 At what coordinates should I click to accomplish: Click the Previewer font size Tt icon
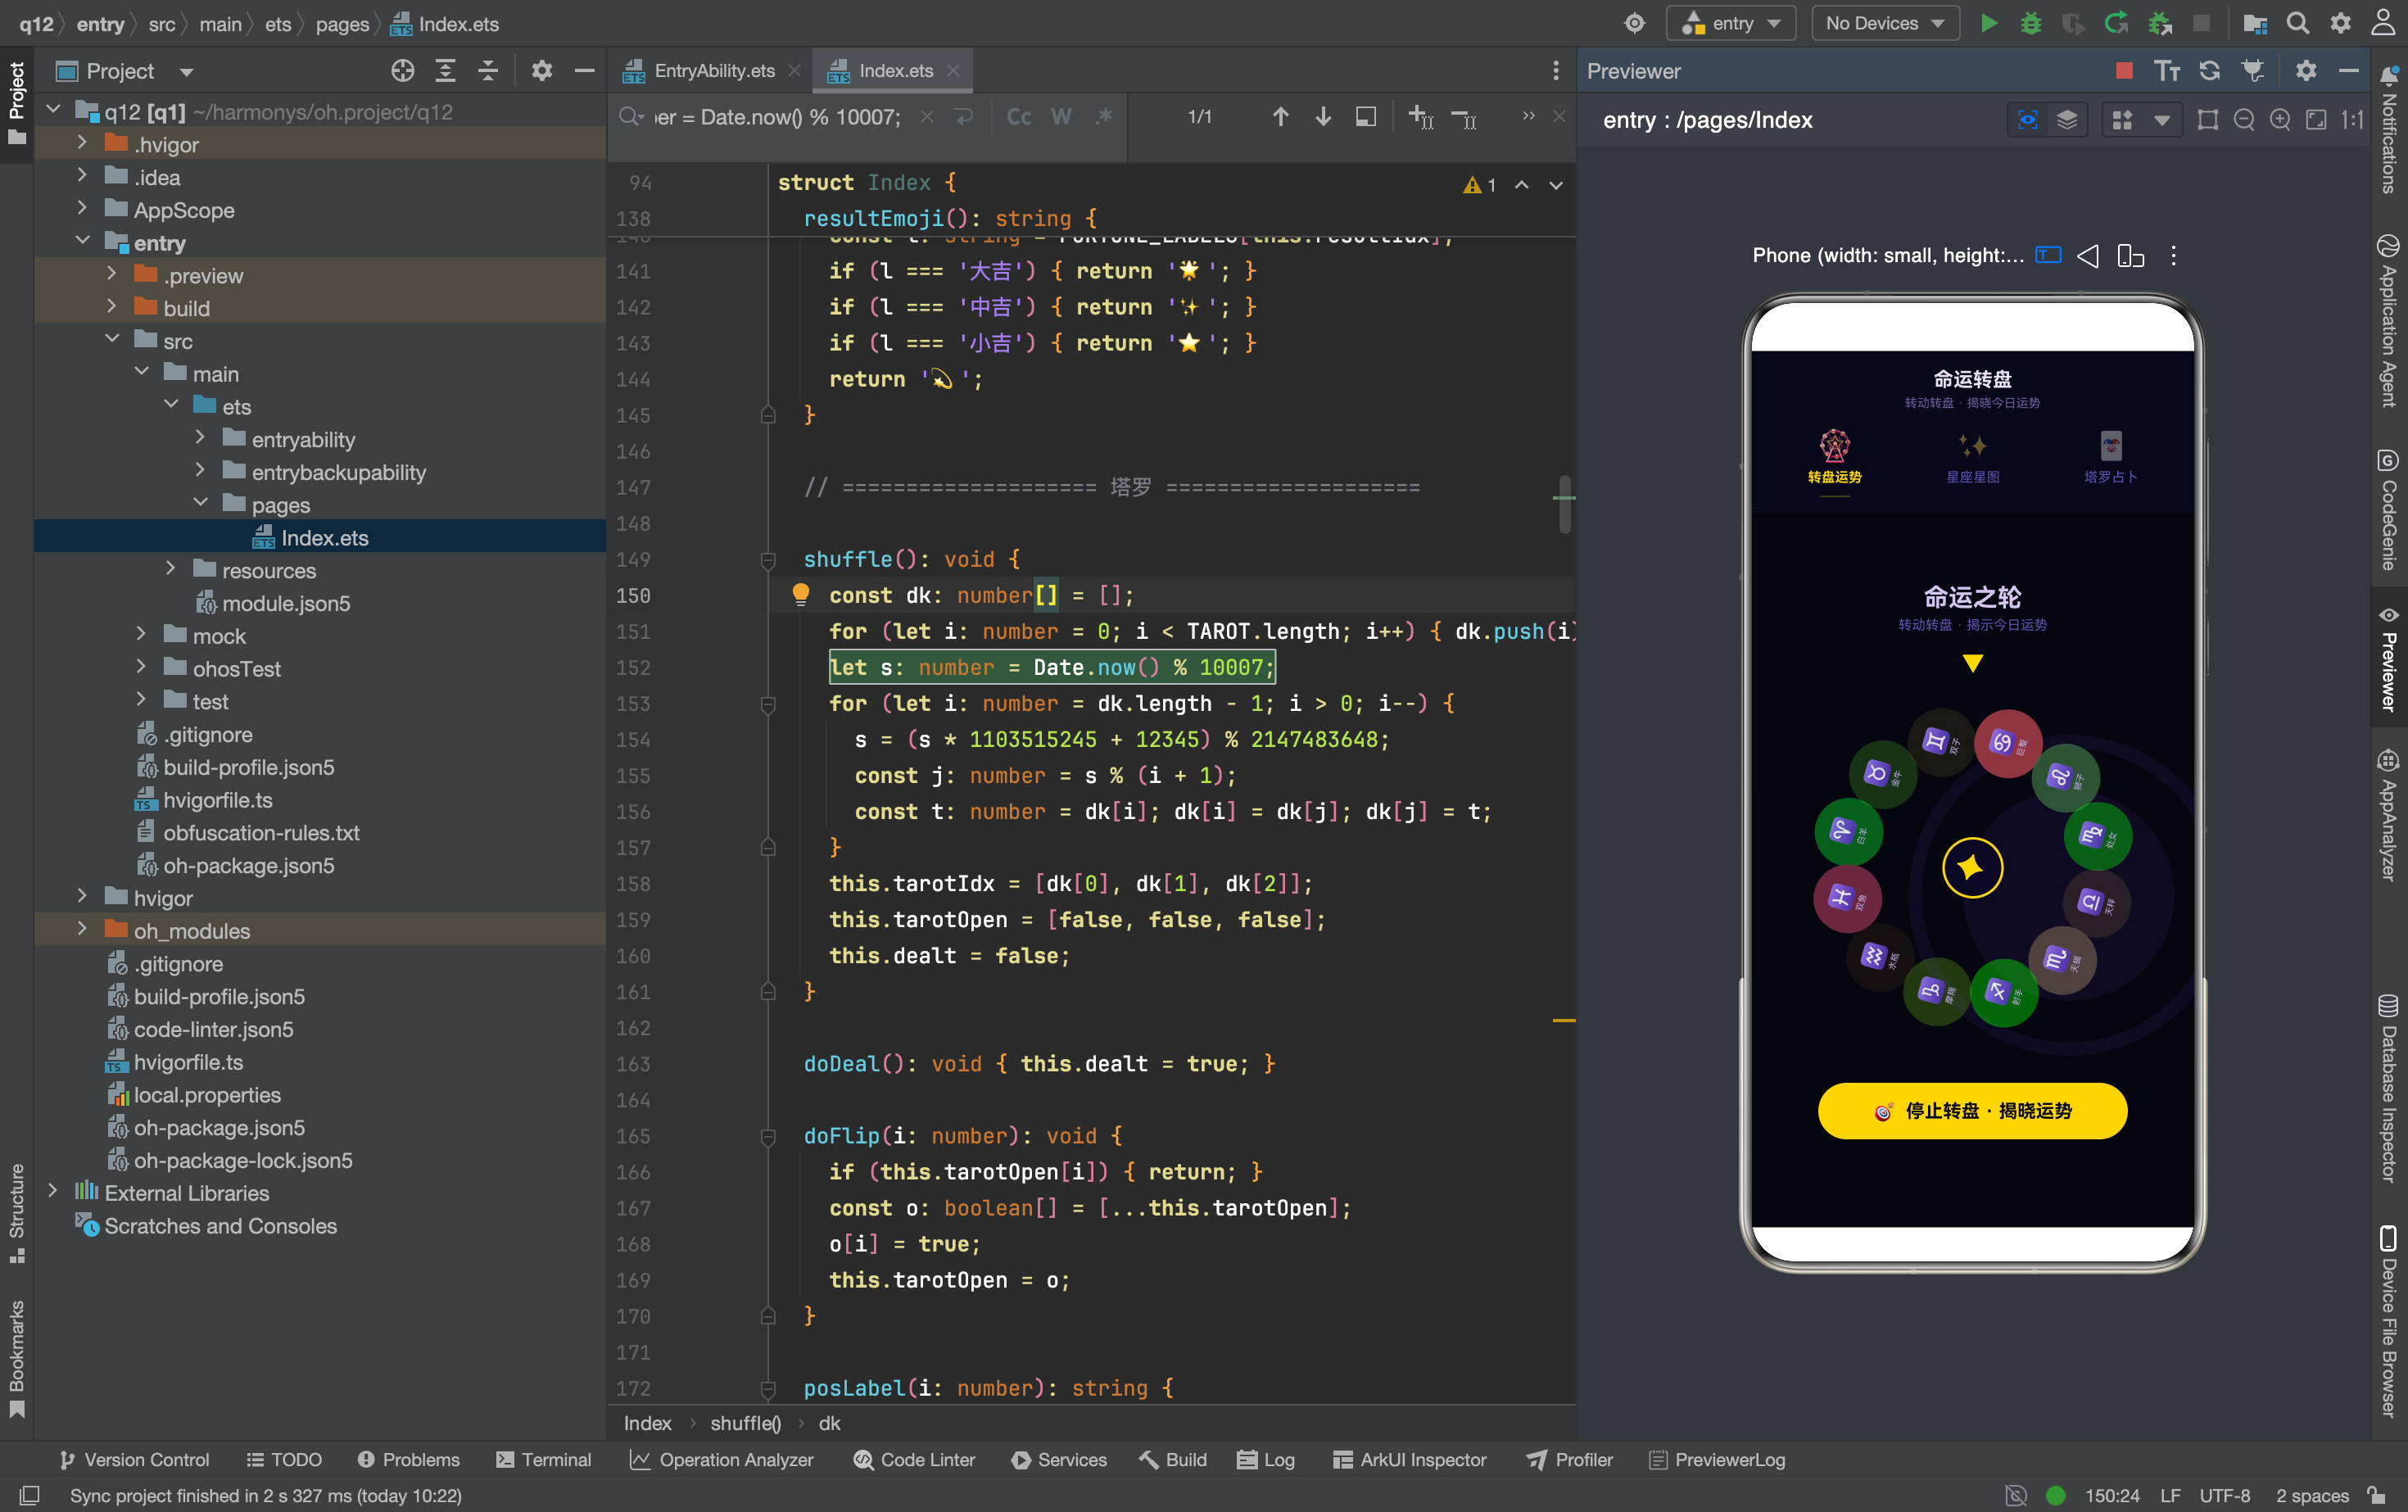(2167, 70)
